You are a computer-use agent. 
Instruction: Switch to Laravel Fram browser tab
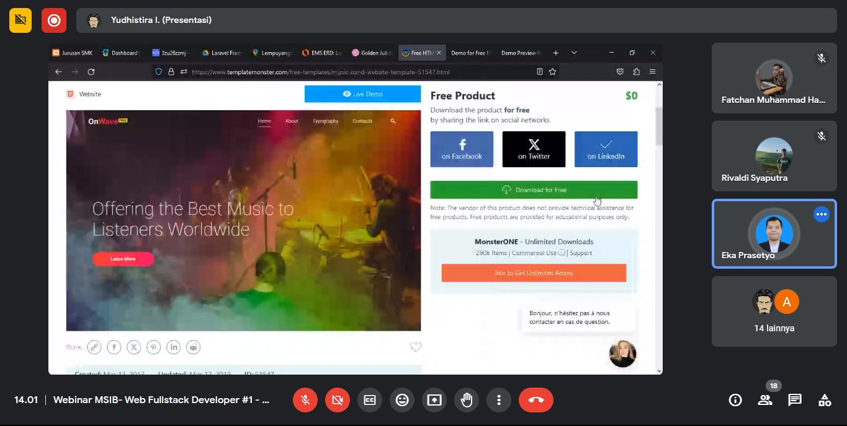[x=222, y=53]
